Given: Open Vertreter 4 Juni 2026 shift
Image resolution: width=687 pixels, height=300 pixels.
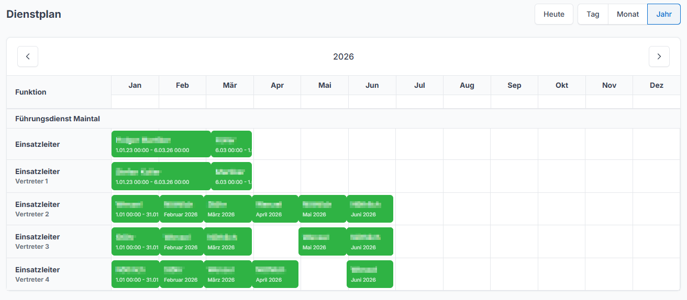Looking at the screenshot, I should click(x=370, y=274).
